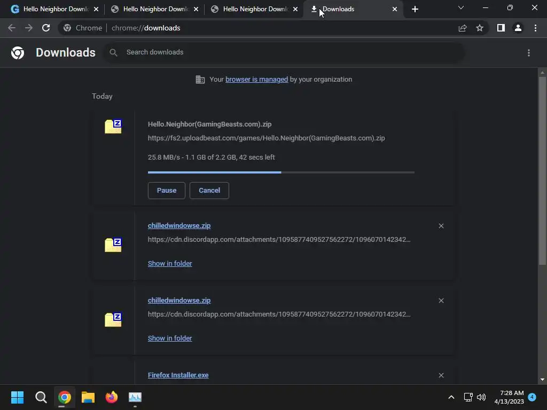The image size is (547, 410).
Task: Open Firefox Installer.exe link
Action: (x=178, y=375)
